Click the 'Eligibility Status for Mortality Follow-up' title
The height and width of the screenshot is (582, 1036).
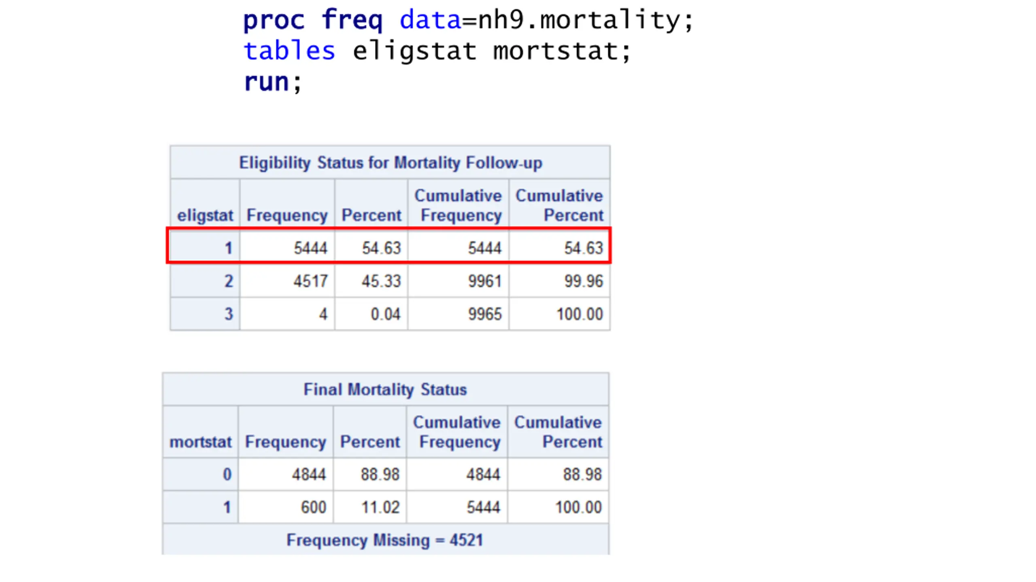[391, 162]
